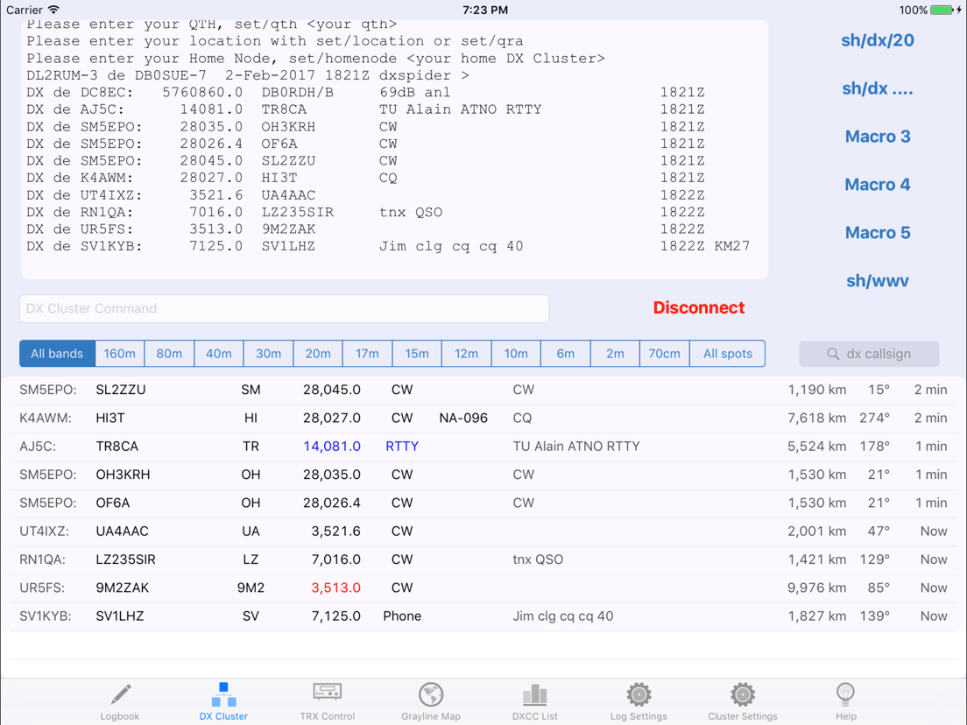967x725 pixels.
Task: Trigger Macro 3
Action: (x=878, y=137)
